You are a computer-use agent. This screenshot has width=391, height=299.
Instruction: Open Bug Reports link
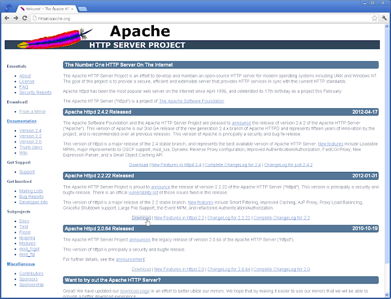pyautogui.click(x=31, y=196)
